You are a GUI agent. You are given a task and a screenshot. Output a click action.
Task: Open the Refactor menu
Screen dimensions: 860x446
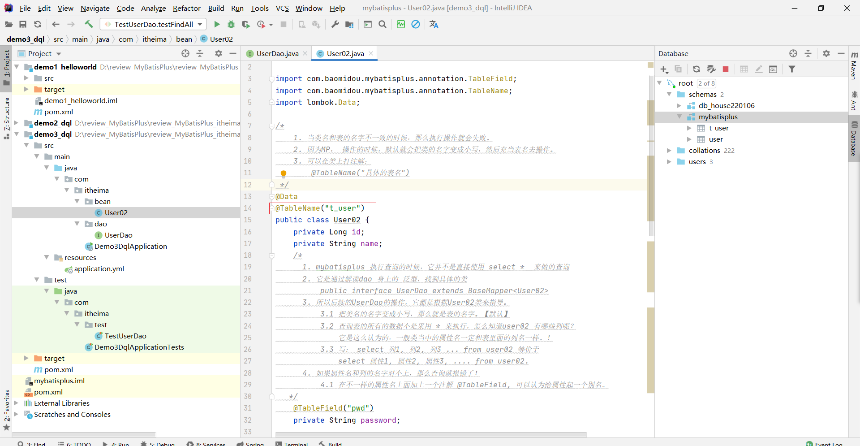point(186,8)
